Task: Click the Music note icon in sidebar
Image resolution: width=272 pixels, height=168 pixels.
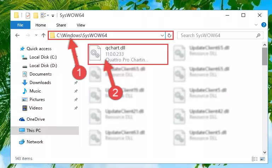Action: pos(25,91)
